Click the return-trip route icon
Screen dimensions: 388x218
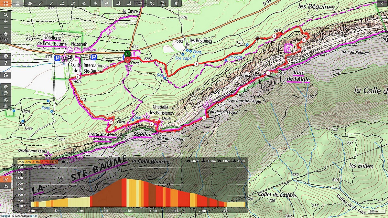pos(129,4)
